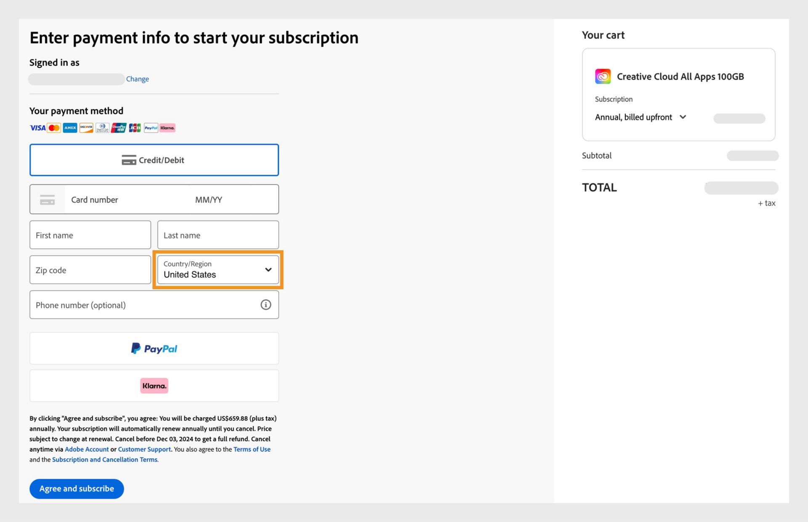Screen dimensions: 808x522
Task: Click the Agree and subscribe button
Action: pos(77,489)
